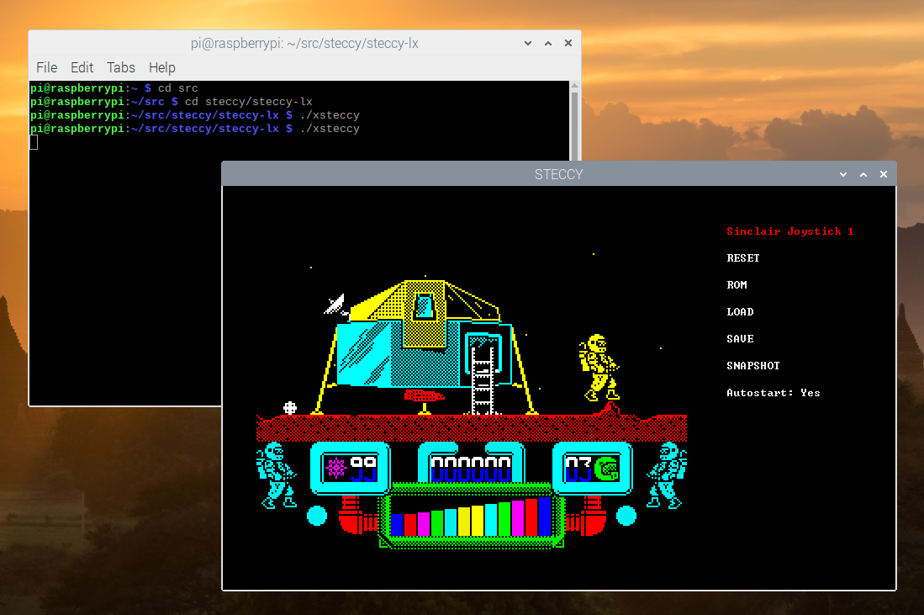Click the green helmet lives counter icon
This screenshot has height=615, width=924.
[x=607, y=469]
